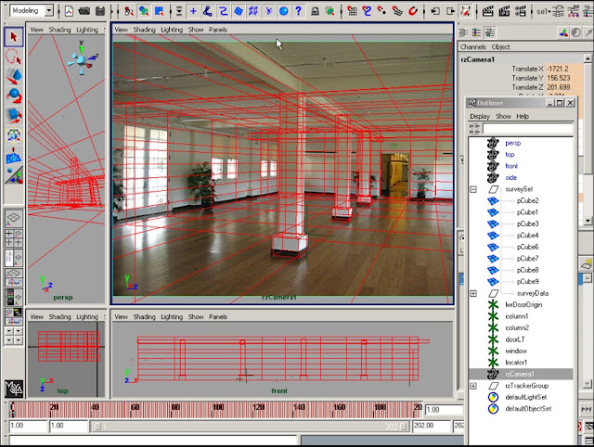Click the step forward playback button
Image resolution: width=594 pixels, height=447 pixels.
[x=586, y=410]
